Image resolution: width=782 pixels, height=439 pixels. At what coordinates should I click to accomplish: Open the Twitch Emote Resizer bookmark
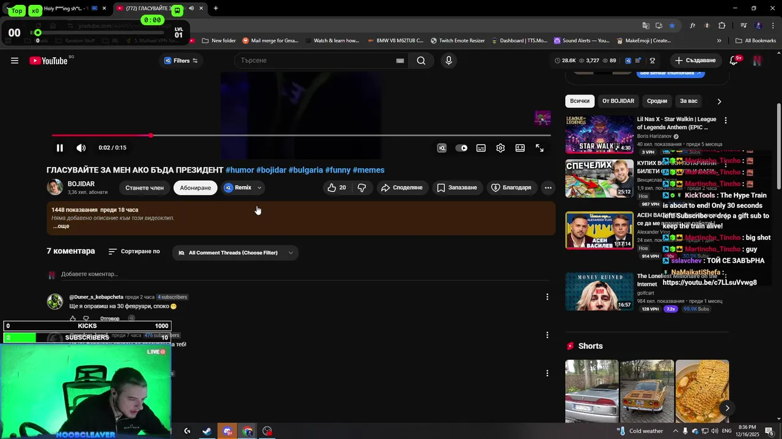458,41
